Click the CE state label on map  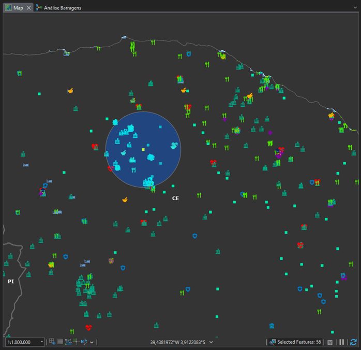tap(175, 198)
